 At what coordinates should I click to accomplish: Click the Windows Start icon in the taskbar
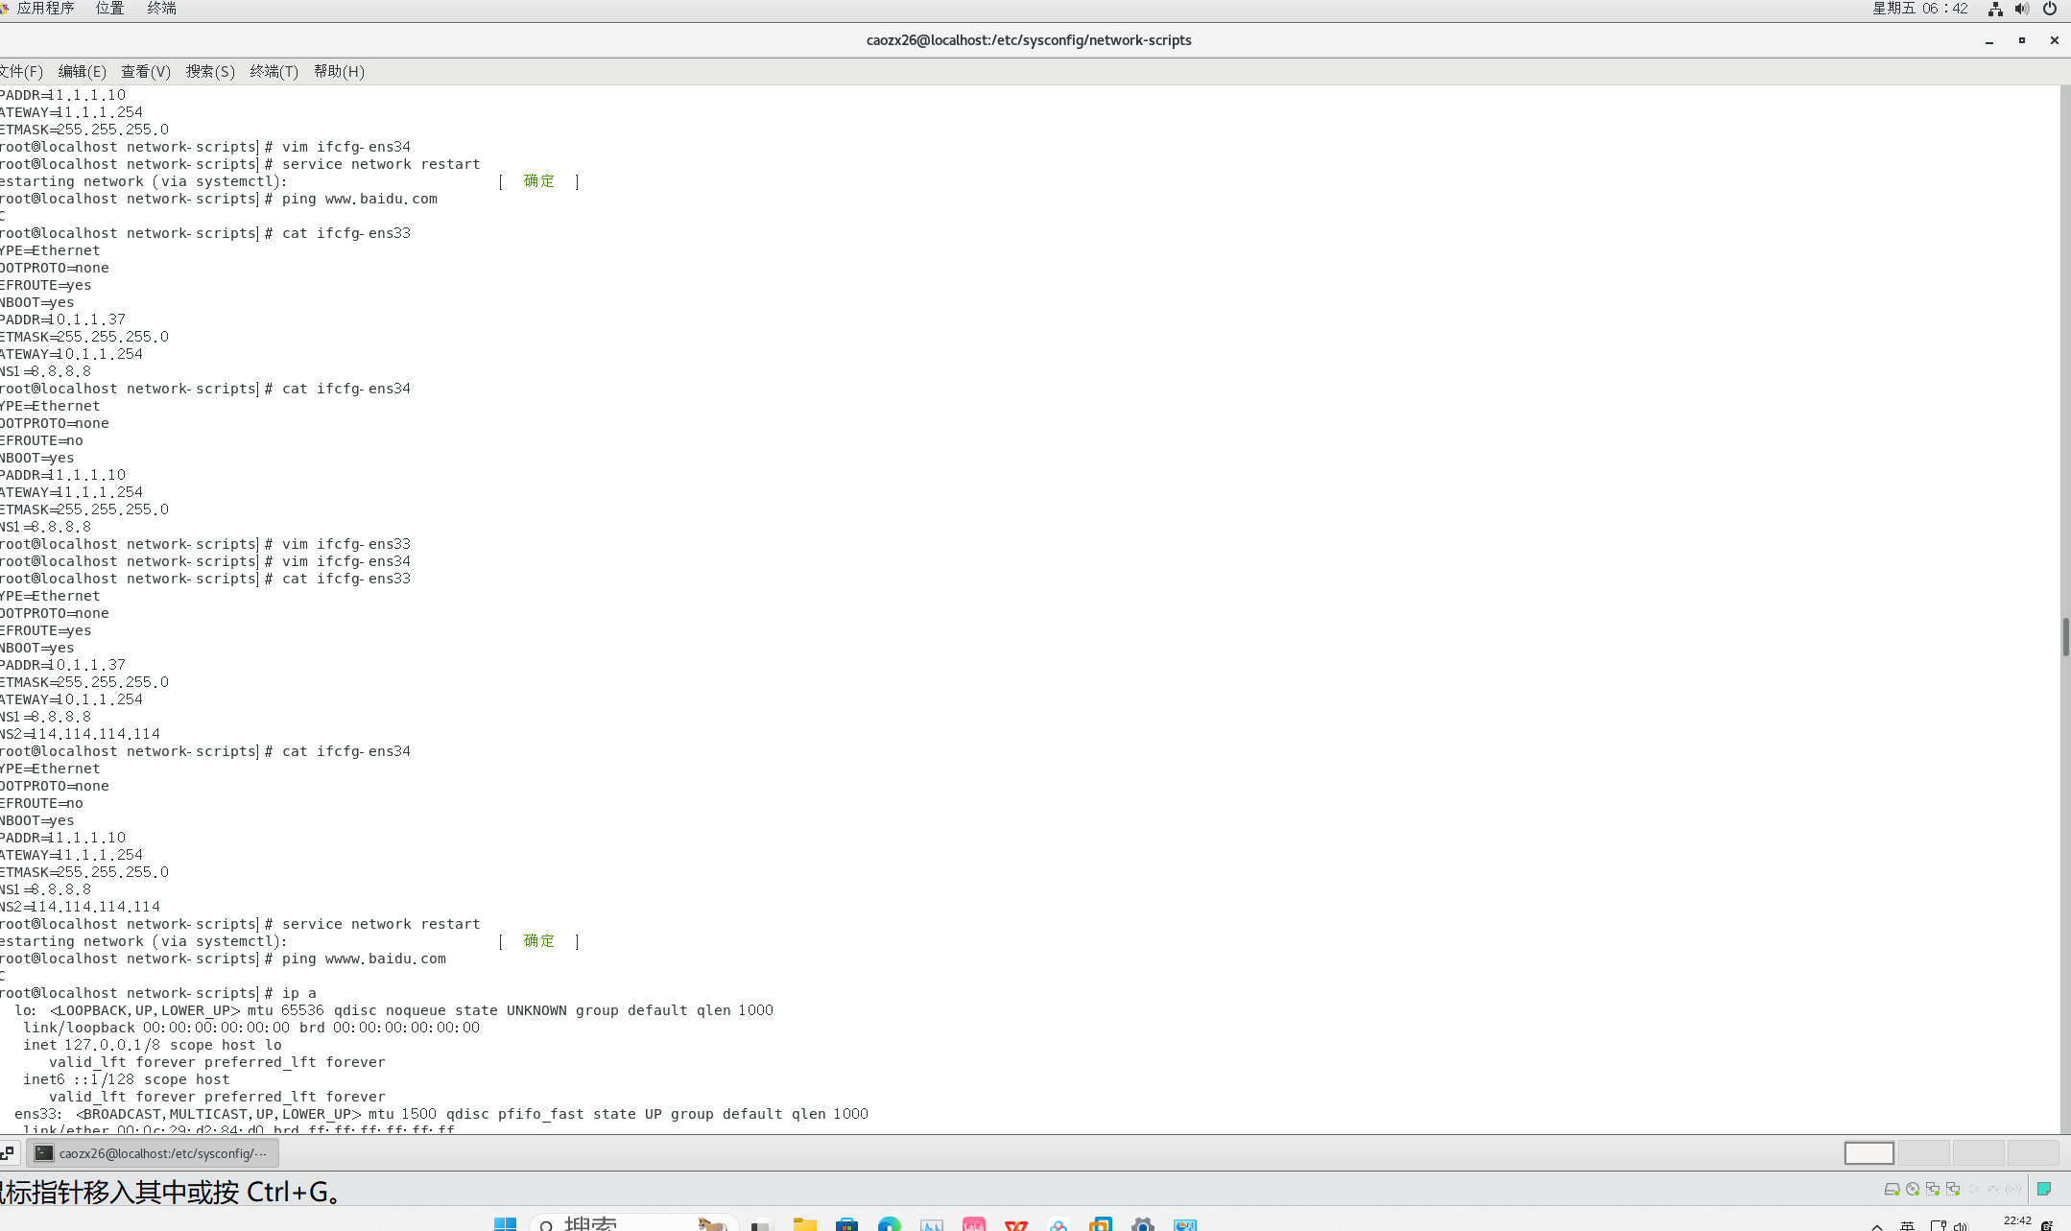[x=505, y=1224]
